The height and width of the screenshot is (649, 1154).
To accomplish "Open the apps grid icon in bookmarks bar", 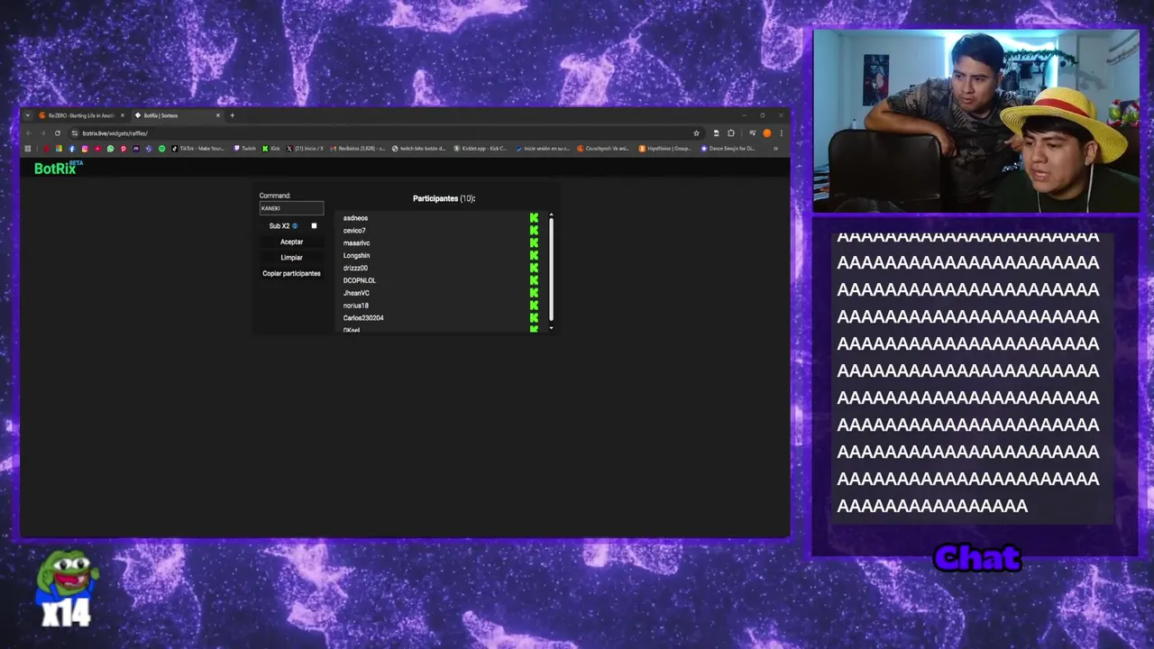I will coord(28,149).
